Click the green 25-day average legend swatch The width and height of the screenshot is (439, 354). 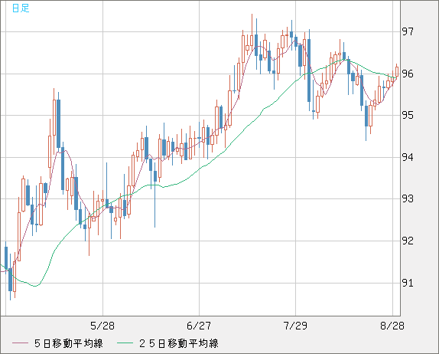125,343
